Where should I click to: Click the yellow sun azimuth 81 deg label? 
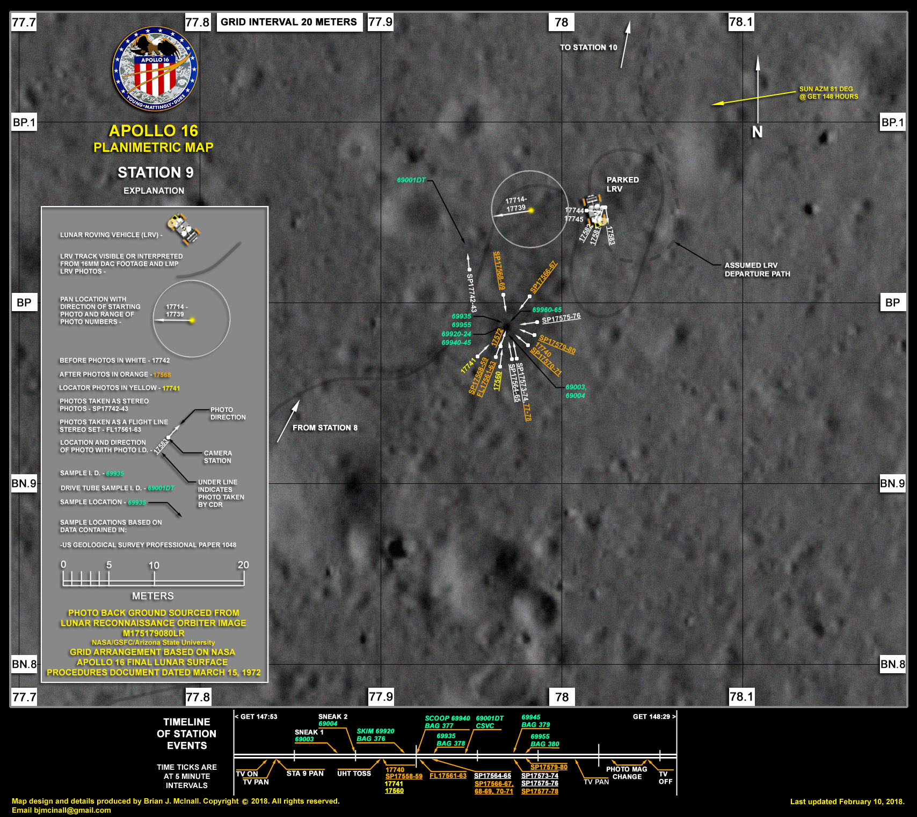point(828,93)
